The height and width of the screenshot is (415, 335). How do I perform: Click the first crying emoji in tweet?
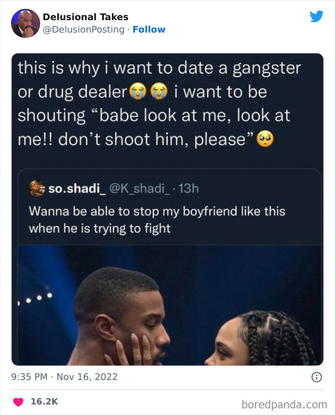pyautogui.click(x=137, y=91)
